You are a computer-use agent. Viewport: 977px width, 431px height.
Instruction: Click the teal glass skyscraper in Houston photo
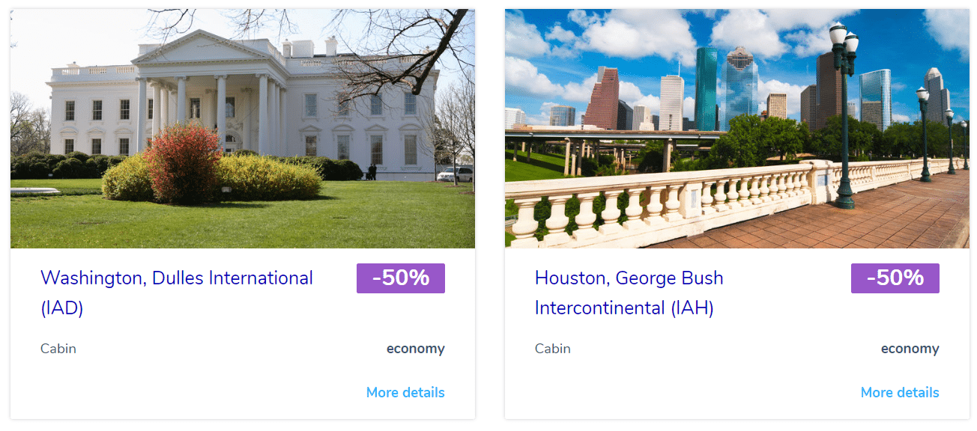(x=706, y=88)
